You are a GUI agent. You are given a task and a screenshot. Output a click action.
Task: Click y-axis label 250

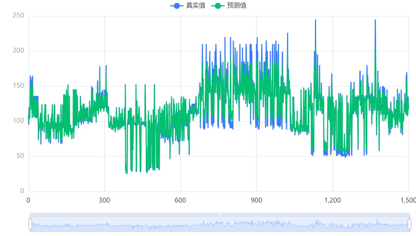pyautogui.click(x=18, y=16)
